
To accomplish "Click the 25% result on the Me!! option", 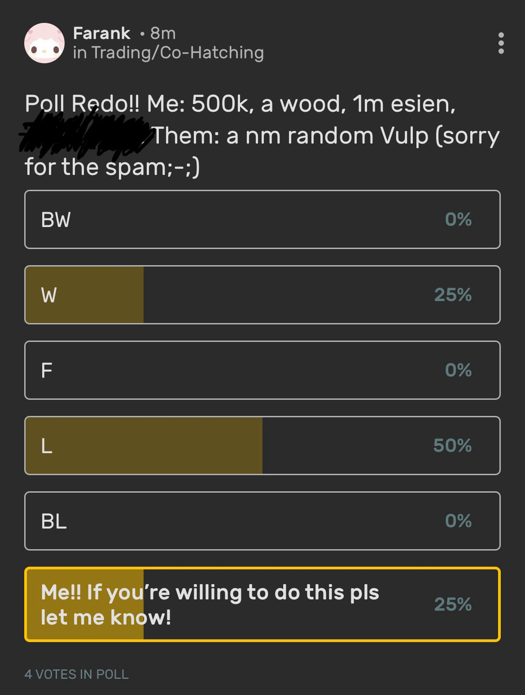I will click(453, 604).
